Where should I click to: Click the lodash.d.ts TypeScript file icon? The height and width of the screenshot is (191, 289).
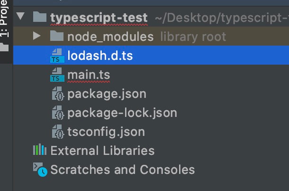click(57, 56)
